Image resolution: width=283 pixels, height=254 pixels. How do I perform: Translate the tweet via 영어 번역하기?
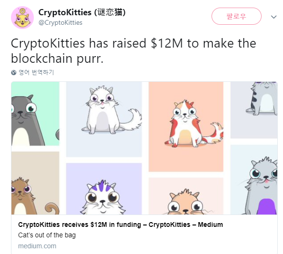tap(36, 72)
